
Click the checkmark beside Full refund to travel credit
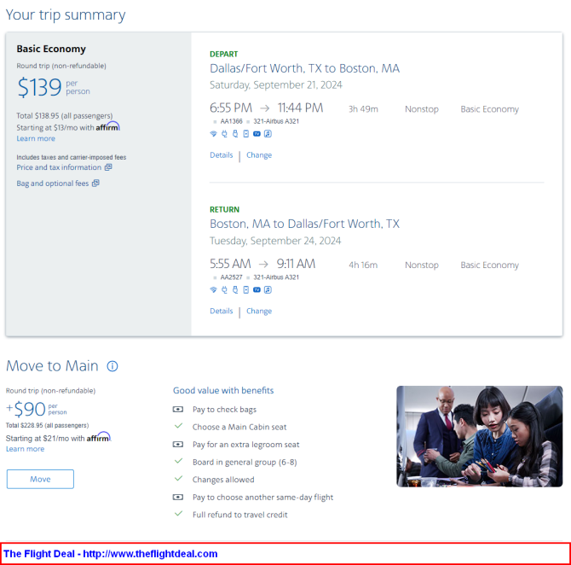178,514
